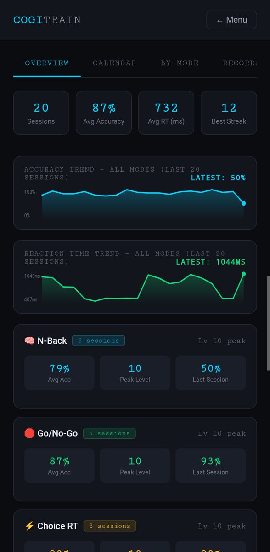The height and width of the screenshot is (552, 270).
Task: Switch to the Calendar tab
Action: [114, 63]
